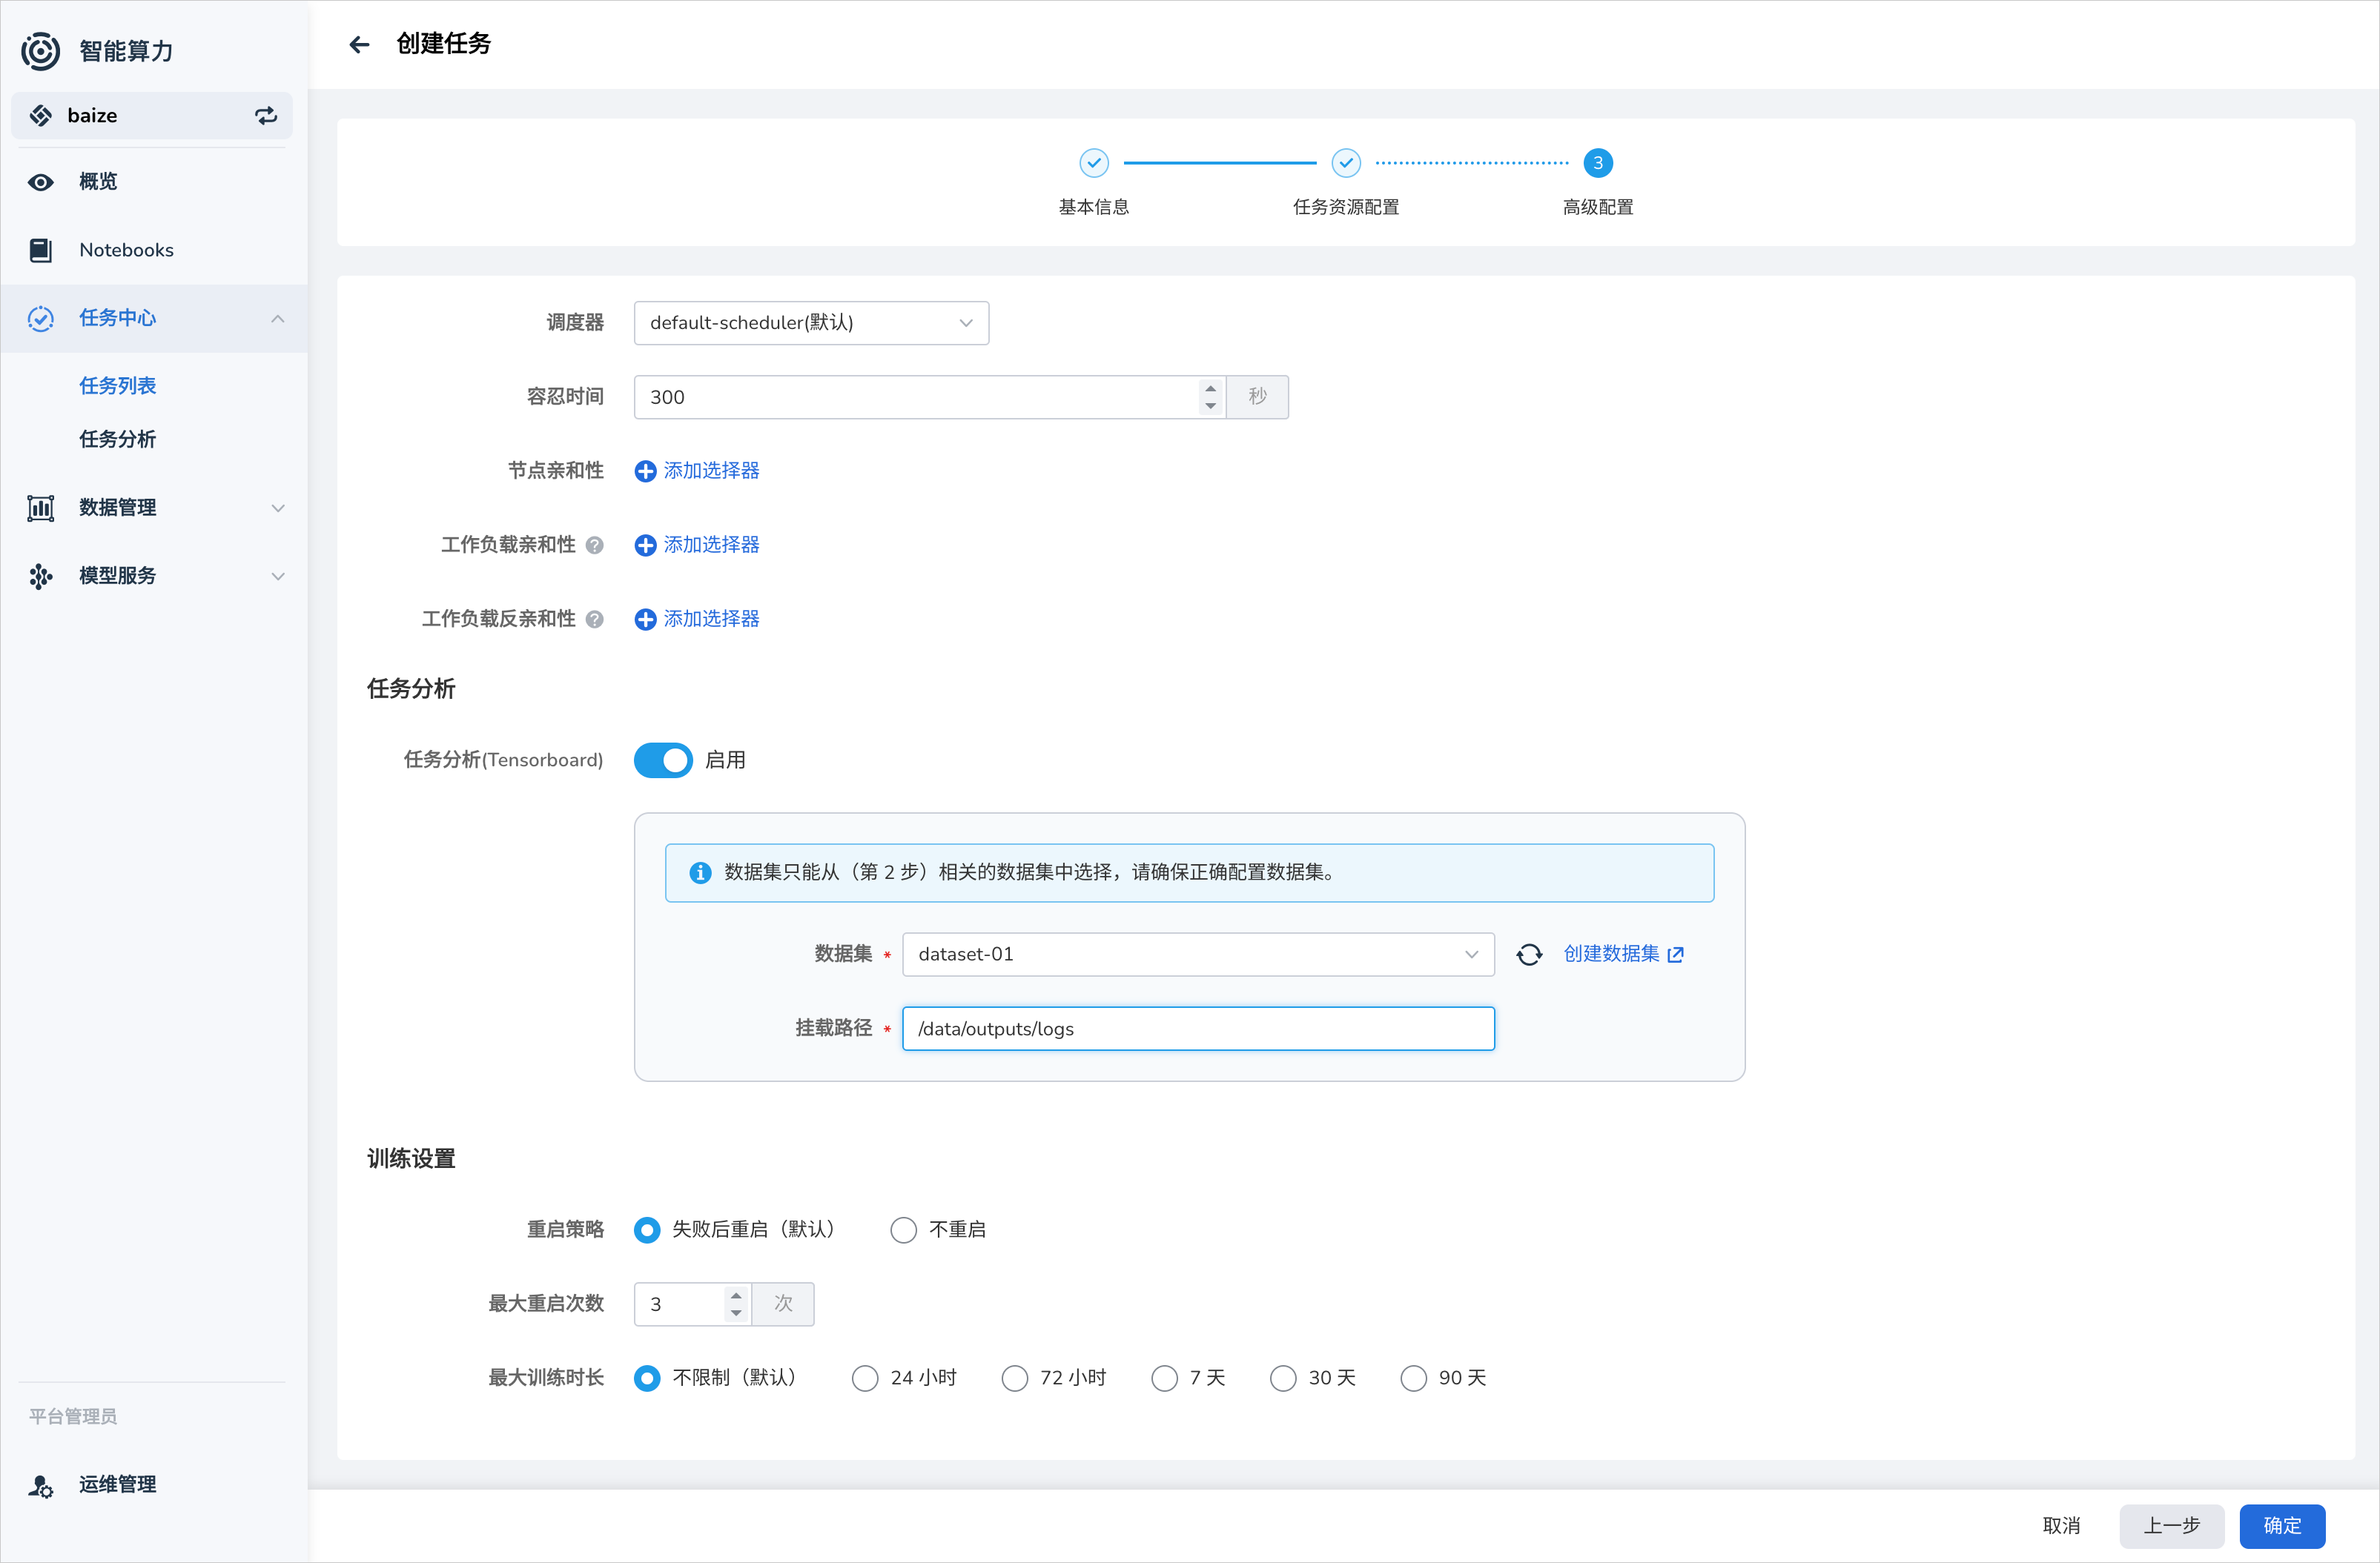Click 添加选择器 for 工作负载反亲和性
The image size is (2380, 1563).
coord(711,620)
